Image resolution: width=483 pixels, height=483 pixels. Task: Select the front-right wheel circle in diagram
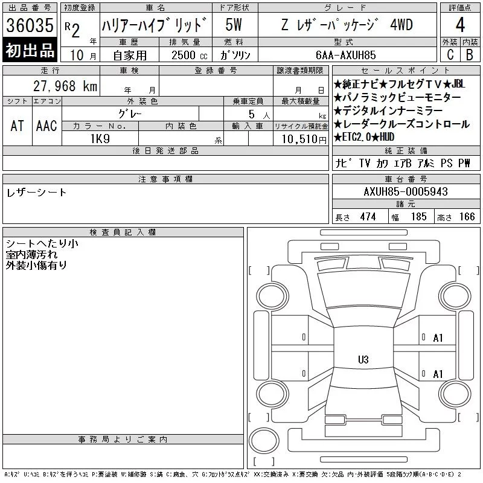(x=455, y=296)
